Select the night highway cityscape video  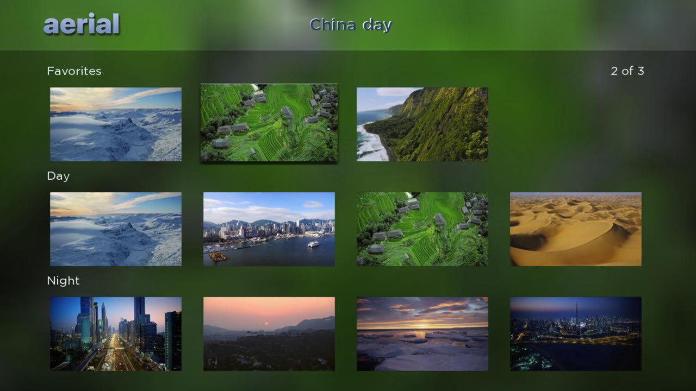pos(115,334)
